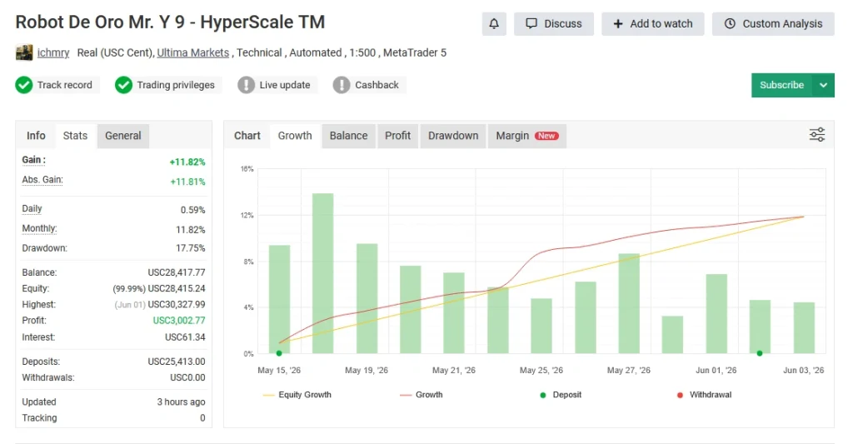Click Trading privileges green checkmark icon
Viewport: 853px width, 444px height.
[123, 85]
